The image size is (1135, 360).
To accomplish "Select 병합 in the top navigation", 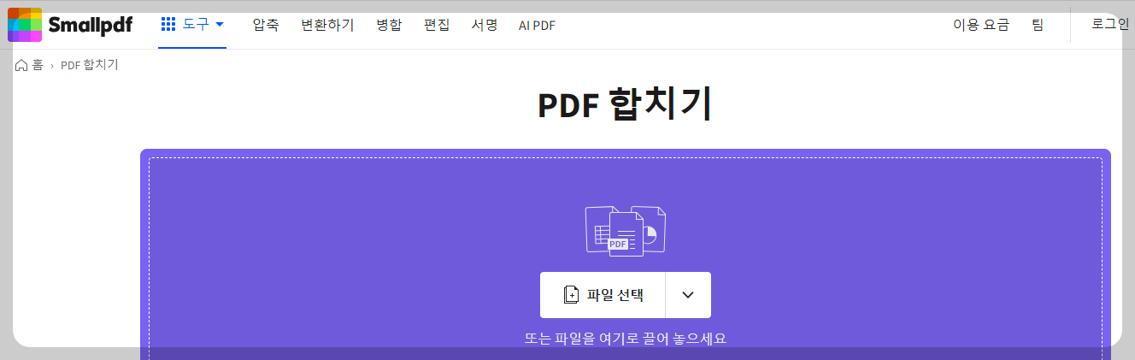I will pos(389,26).
